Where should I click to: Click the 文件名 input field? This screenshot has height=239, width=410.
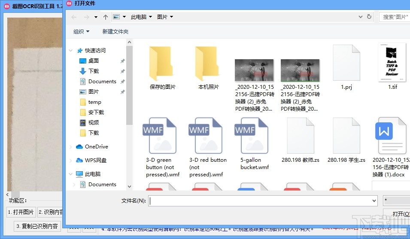(260, 201)
